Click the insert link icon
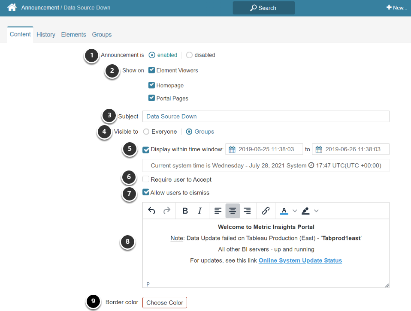 [266, 210]
